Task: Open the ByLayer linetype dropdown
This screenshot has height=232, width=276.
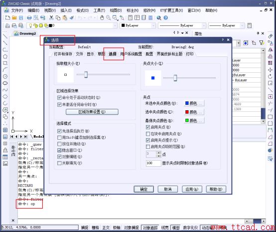Action: [x=182, y=25]
